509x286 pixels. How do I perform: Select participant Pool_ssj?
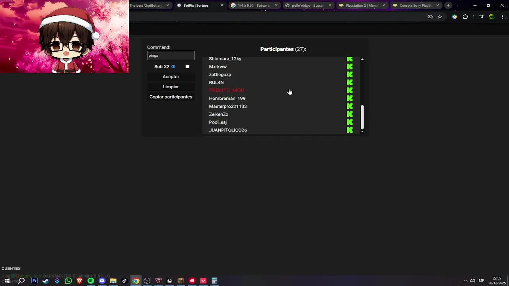click(218, 122)
